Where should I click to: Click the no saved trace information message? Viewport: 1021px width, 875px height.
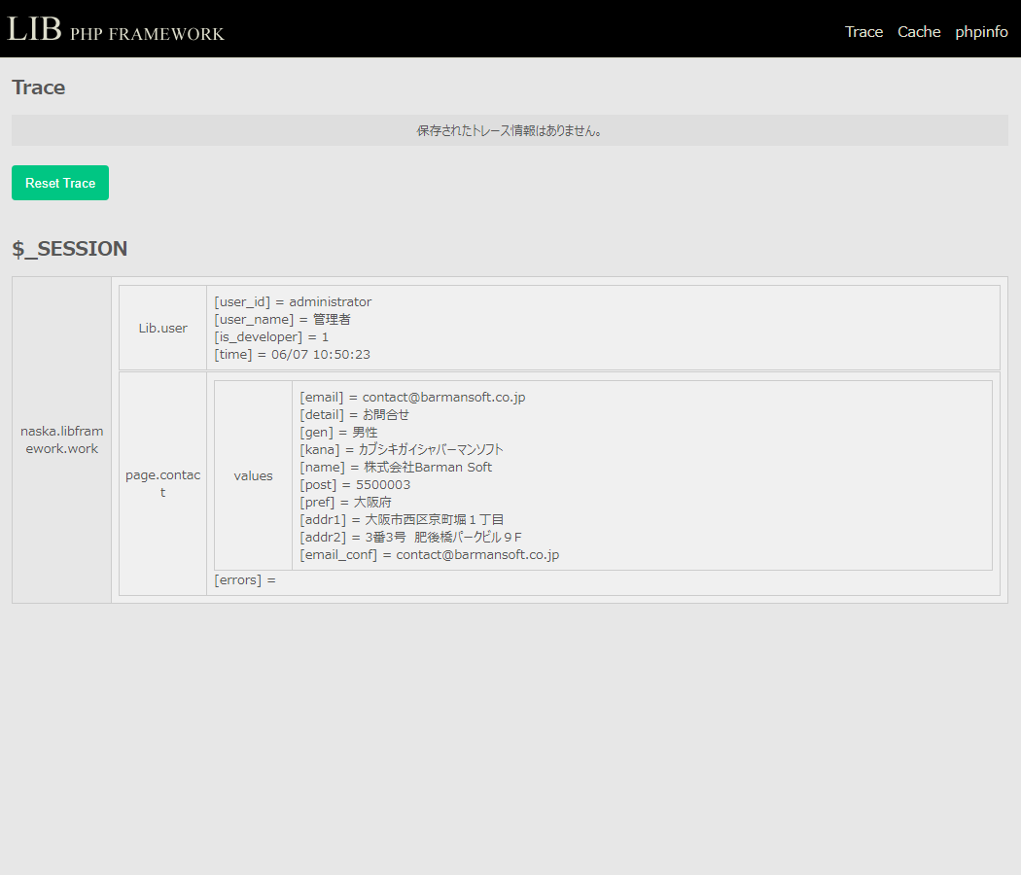click(510, 130)
